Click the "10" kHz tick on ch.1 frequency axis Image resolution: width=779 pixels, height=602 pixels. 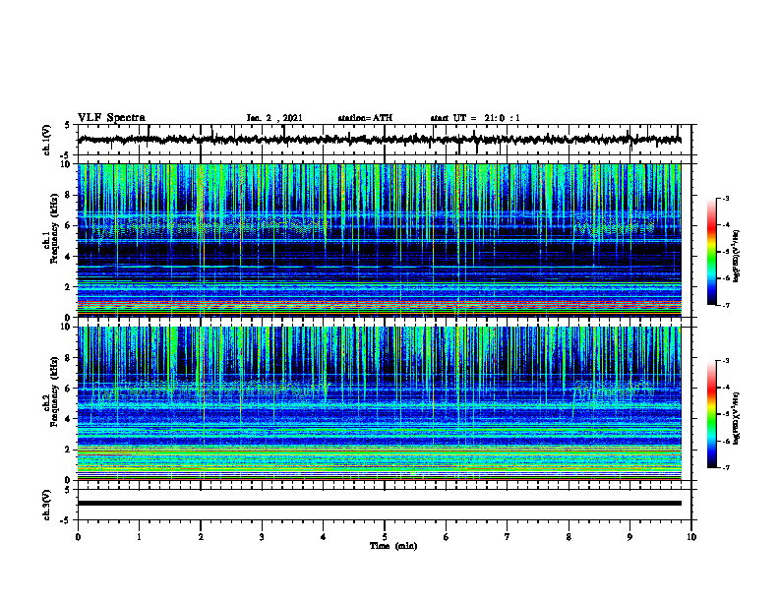[x=65, y=164]
